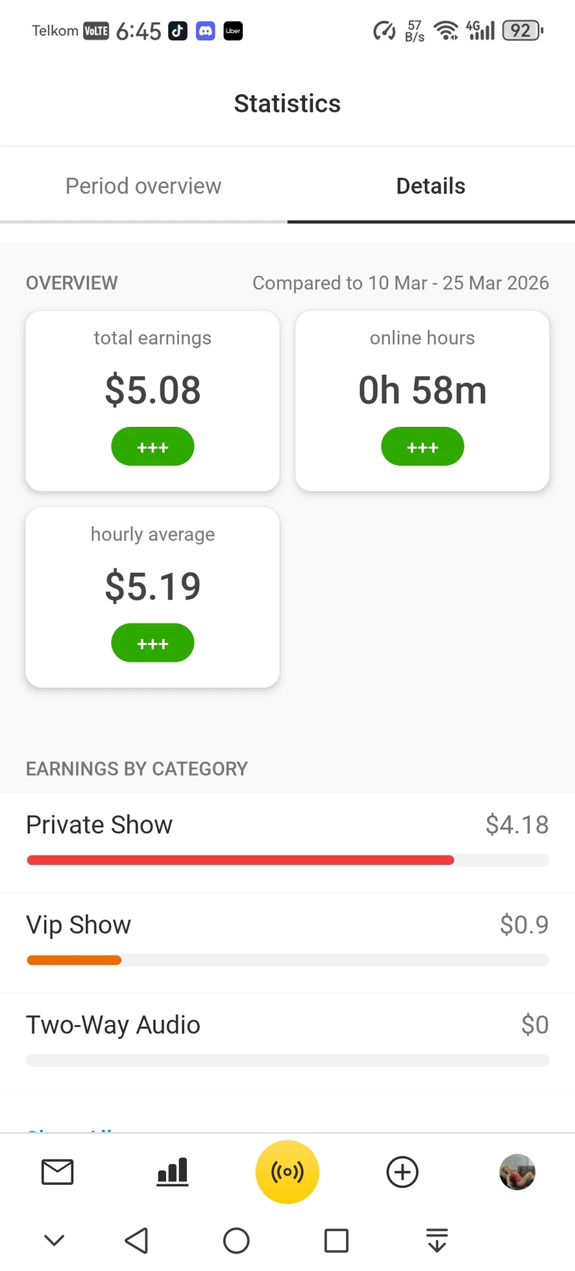Open the profile avatar thumbnail

pyautogui.click(x=517, y=1172)
